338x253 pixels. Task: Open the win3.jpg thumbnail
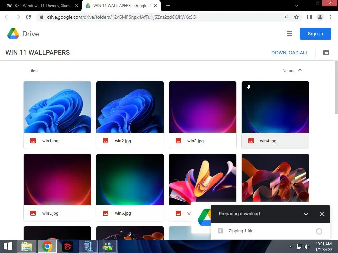pyautogui.click(x=203, y=107)
